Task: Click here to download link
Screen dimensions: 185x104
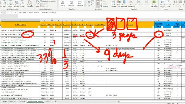Action: [x=174, y=67]
